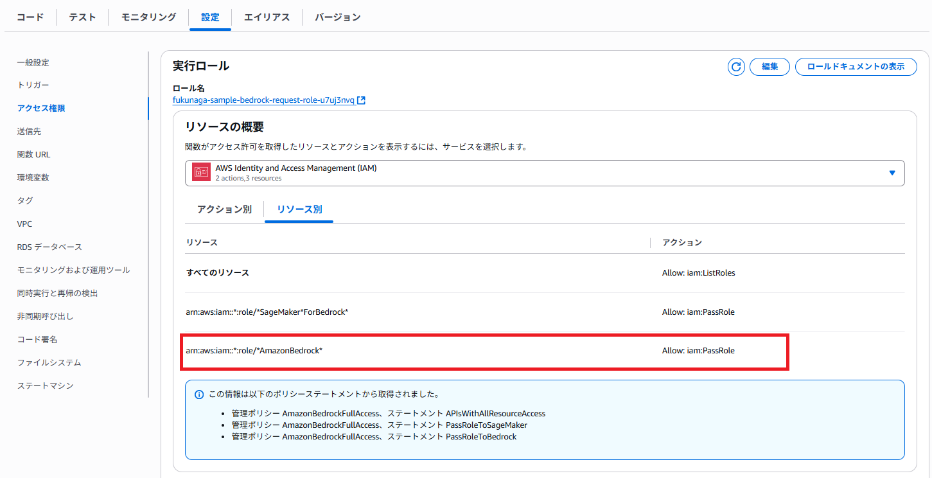Open 関数 URL in the sidebar

click(33, 155)
